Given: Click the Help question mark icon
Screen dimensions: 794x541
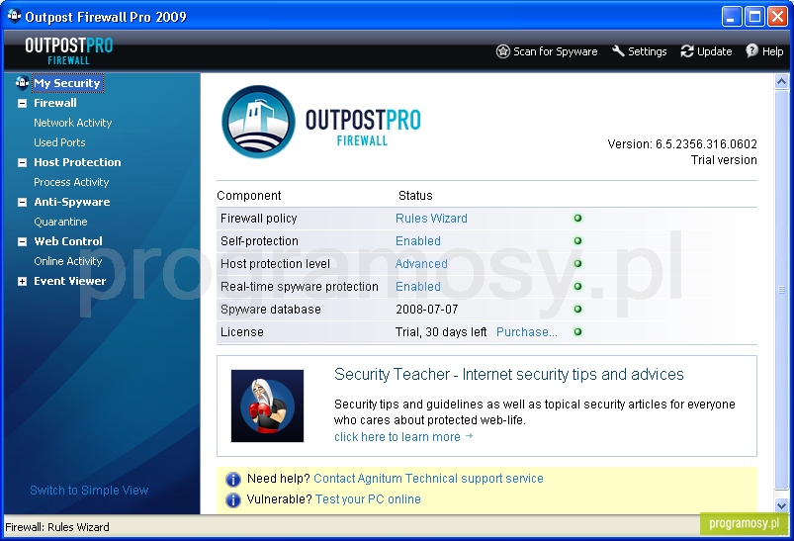Looking at the screenshot, I should coord(751,50).
